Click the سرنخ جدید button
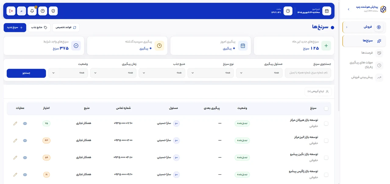Screen dimensions: 390x184 click(x=15, y=27)
